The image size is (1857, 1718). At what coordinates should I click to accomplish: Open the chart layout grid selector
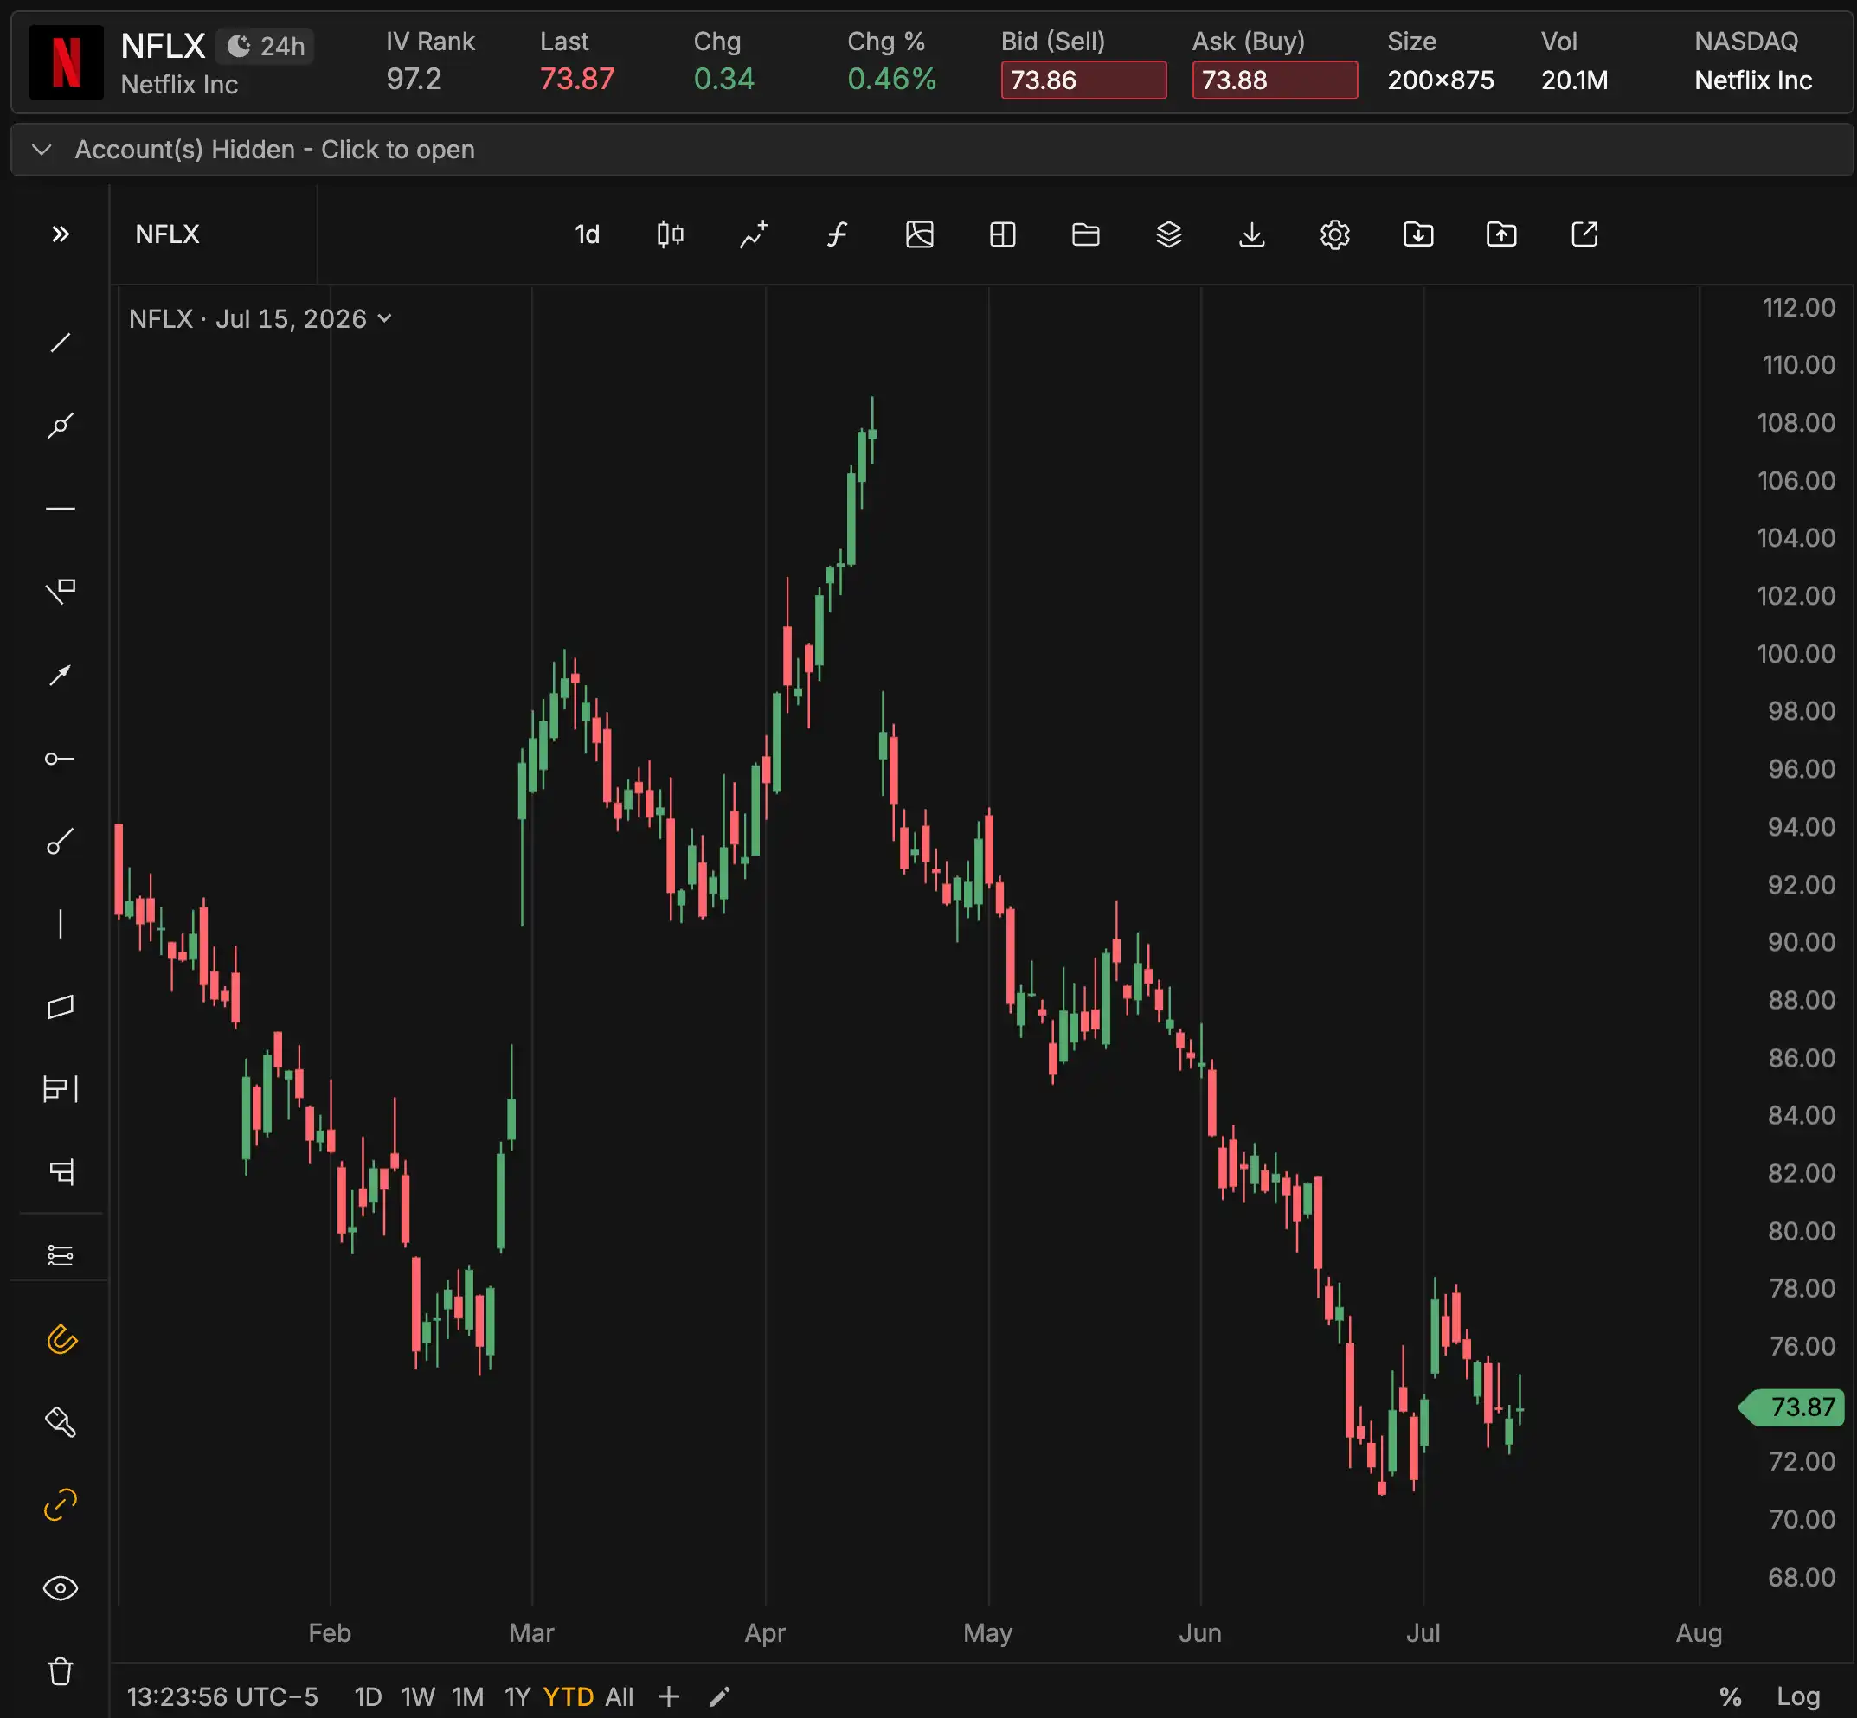[1002, 234]
